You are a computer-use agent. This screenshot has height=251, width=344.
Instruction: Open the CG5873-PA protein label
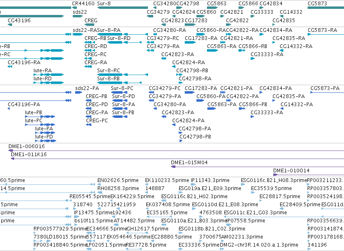coord(325,88)
